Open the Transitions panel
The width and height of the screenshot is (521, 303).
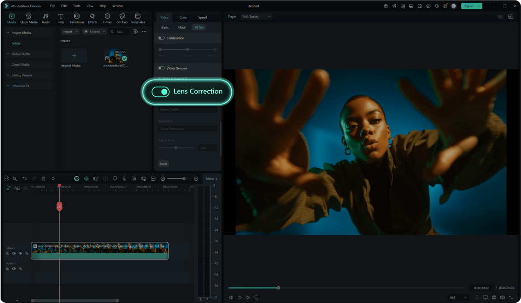76,18
